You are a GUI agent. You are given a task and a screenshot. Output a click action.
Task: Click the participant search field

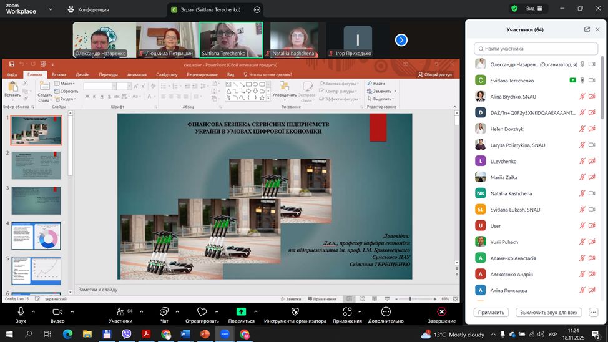tap(536, 48)
